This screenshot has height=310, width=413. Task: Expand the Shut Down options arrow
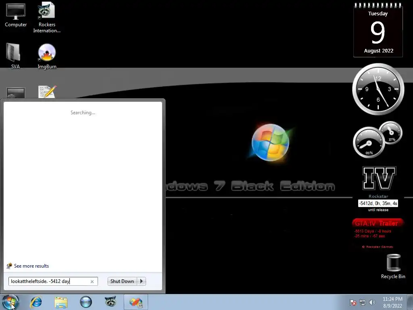point(142,281)
